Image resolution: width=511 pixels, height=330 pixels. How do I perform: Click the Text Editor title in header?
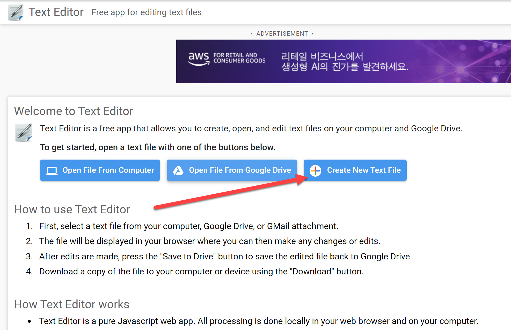[x=56, y=12]
